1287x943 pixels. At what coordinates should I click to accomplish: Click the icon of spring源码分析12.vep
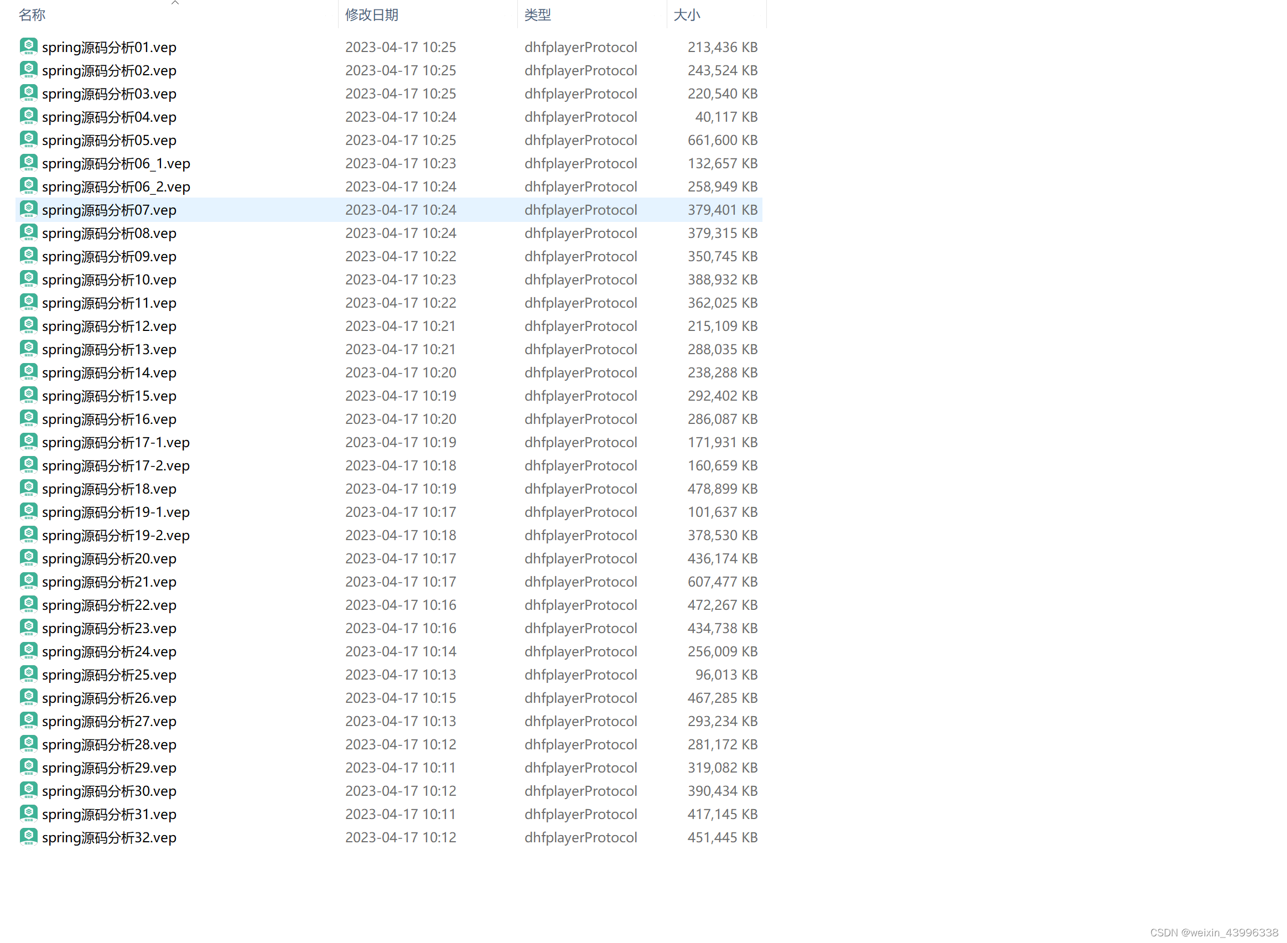pos(29,326)
